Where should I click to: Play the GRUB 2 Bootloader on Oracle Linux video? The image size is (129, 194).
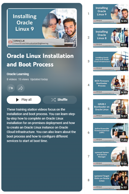(111, 109)
